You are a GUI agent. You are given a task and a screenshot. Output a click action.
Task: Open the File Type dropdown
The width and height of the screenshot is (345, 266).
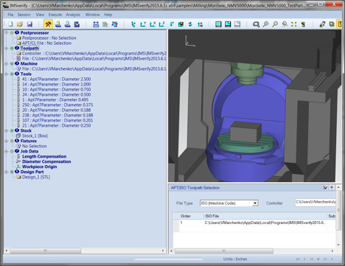[255, 203]
